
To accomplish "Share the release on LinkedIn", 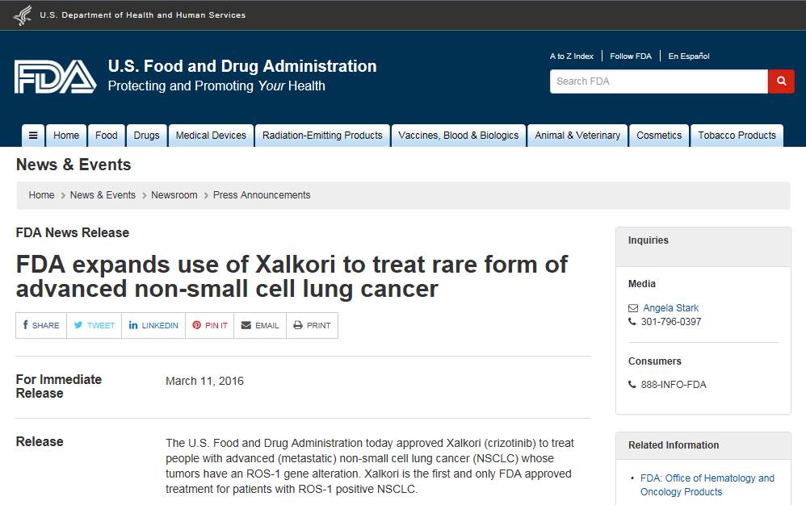I will (153, 326).
